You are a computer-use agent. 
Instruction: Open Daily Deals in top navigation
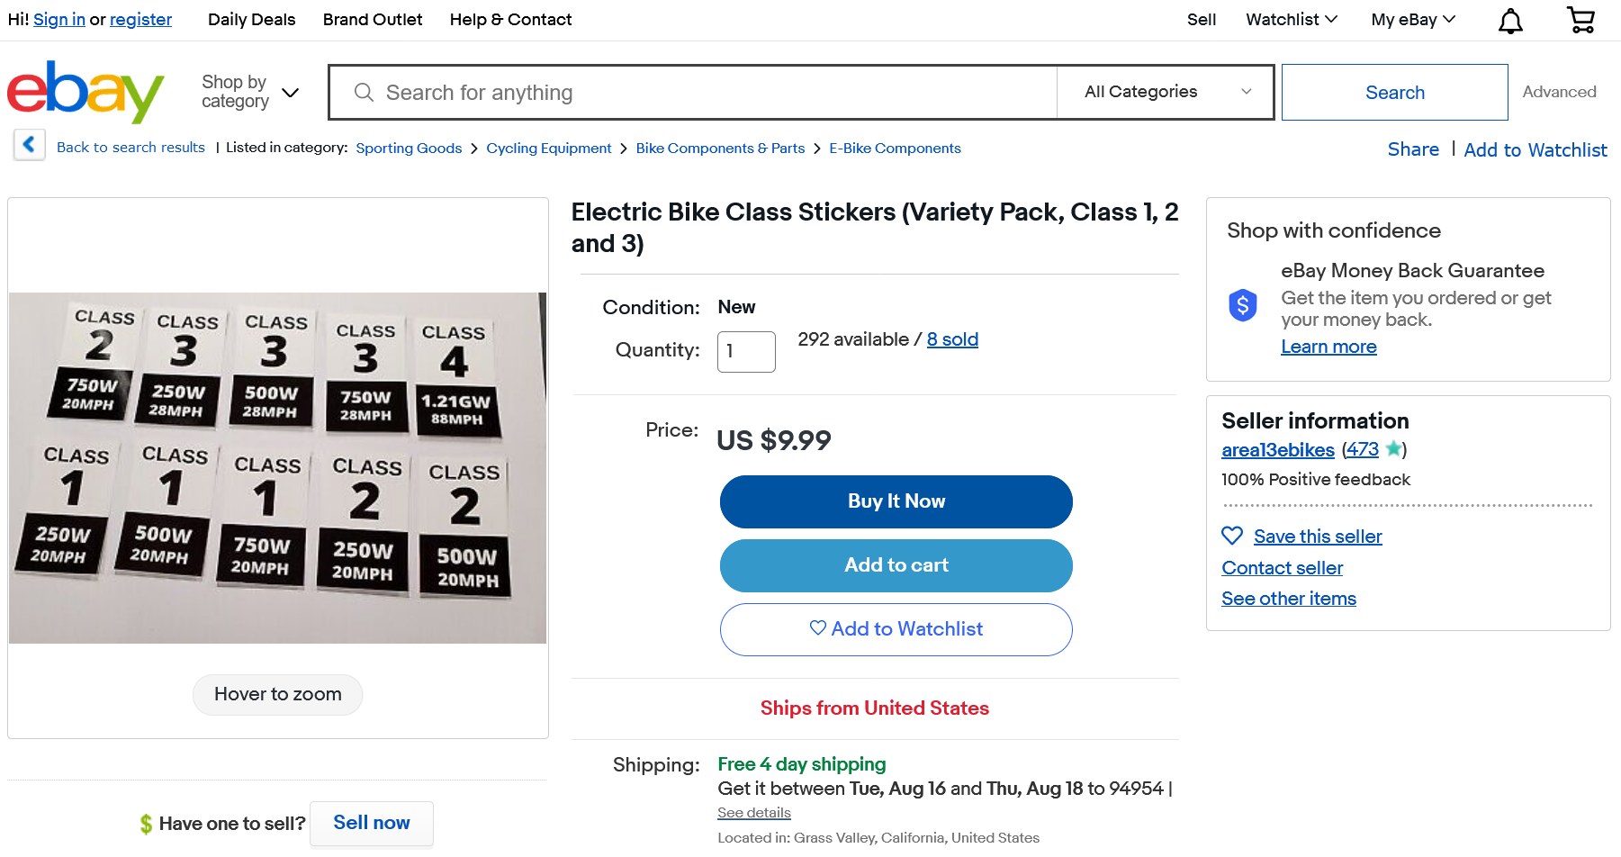click(x=251, y=20)
